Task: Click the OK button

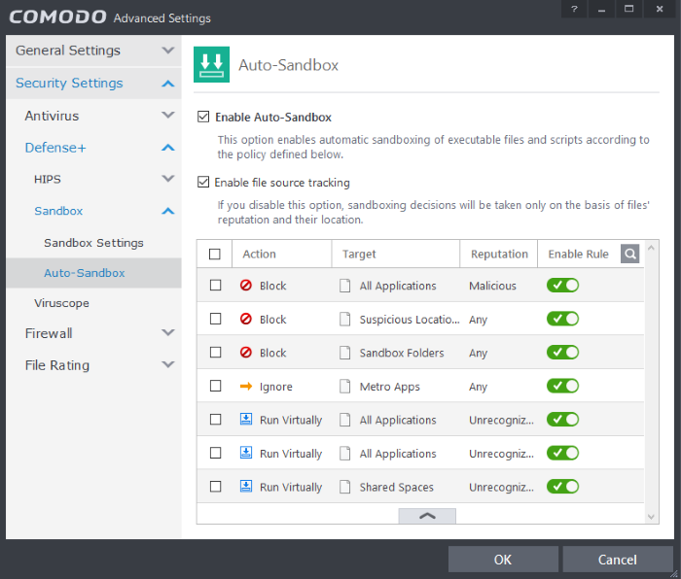Action: [x=503, y=559]
